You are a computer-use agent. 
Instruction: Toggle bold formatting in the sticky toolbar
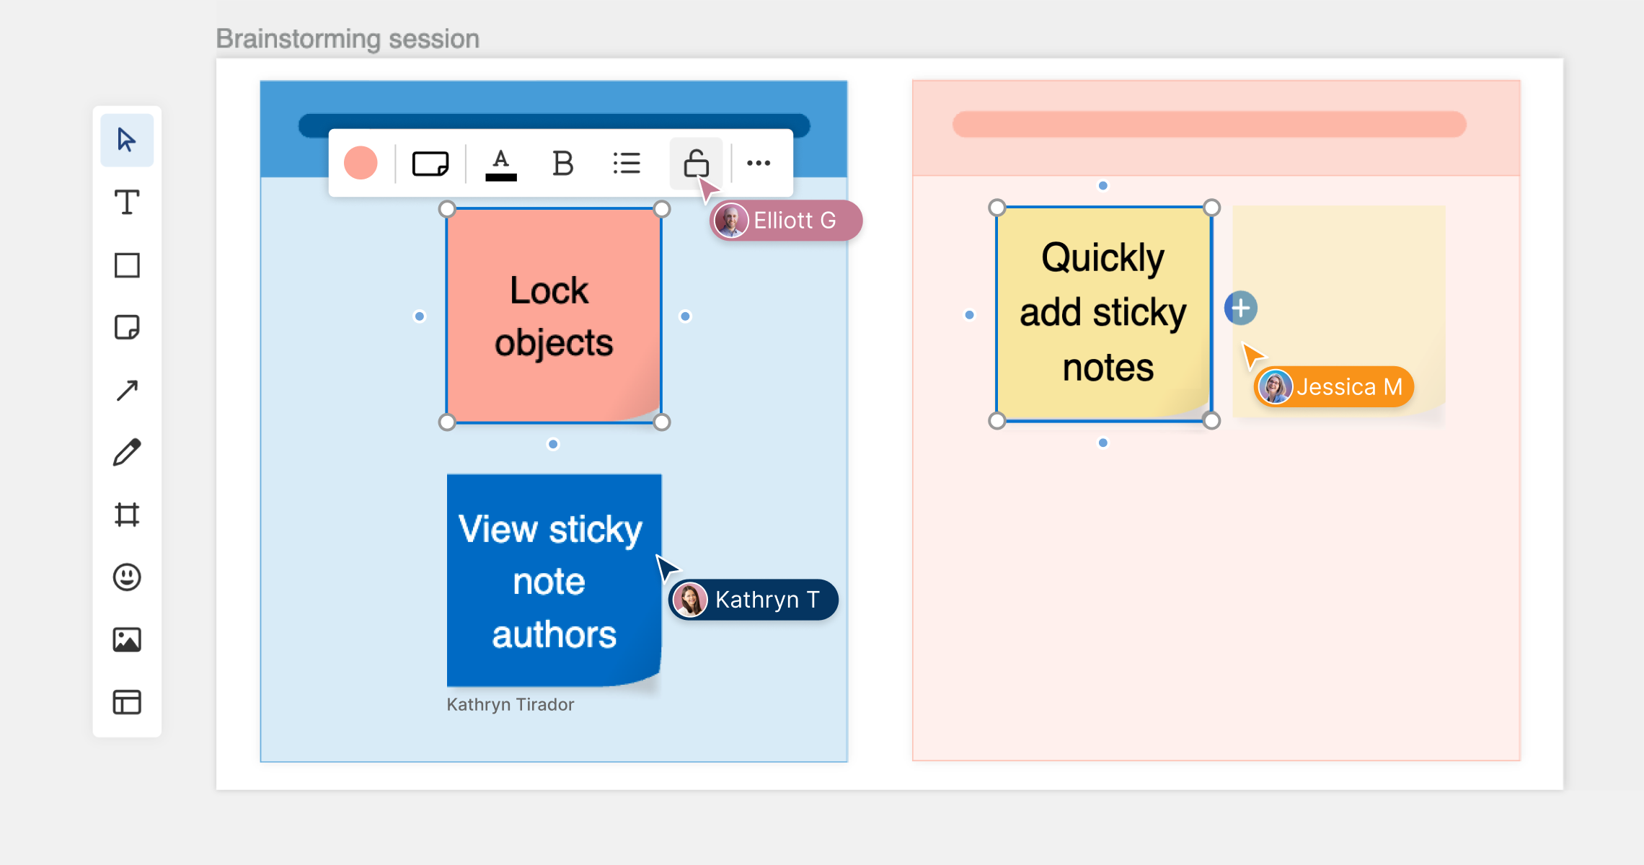[562, 164]
